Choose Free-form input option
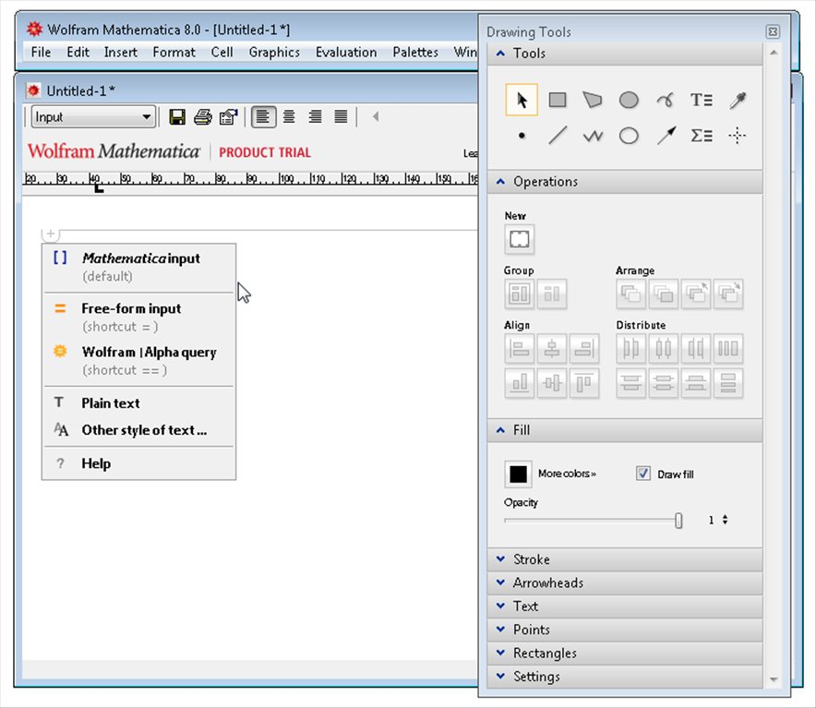The height and width of the screenshot is (708, 816). coord(139,317)
